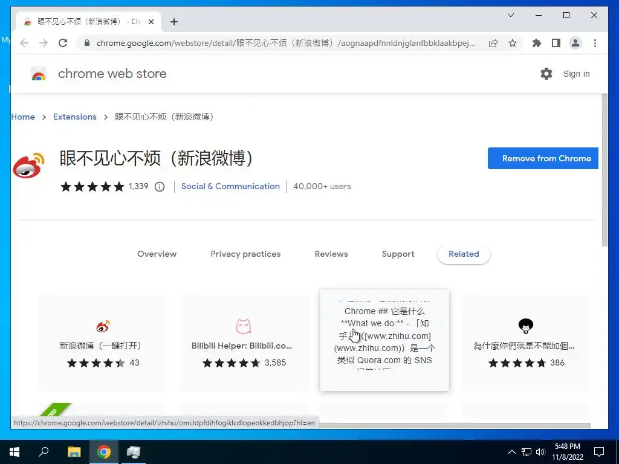Go forward to the next page
This screenshot has height=464, width=619.
click(x=44, y=43)
